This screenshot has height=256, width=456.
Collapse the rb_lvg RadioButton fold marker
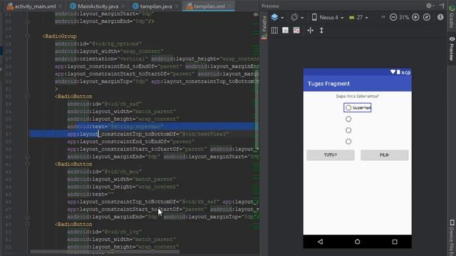click(x=27, y=225)
